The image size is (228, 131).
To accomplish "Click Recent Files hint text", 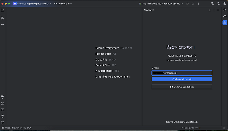I will [103, 65].
